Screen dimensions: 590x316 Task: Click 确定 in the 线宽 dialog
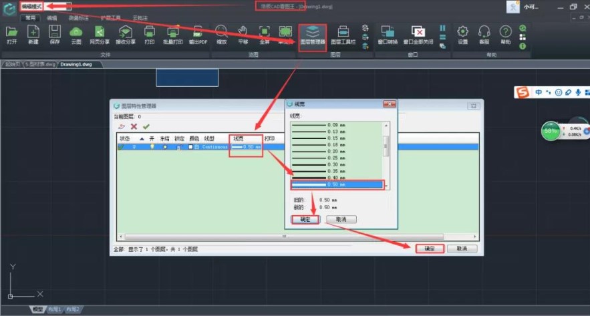pos(305,219)
